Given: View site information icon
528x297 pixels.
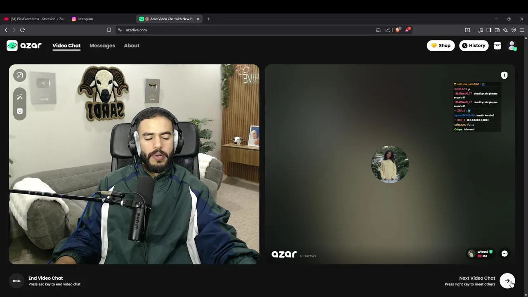Looking at the screenshot, I should (x=120, y=30).
